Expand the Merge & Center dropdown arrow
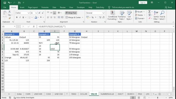The width and height of the screenshot is (176, 99). tap(82, 17)
